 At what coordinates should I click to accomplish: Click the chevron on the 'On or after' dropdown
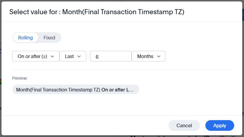[53, 56]
